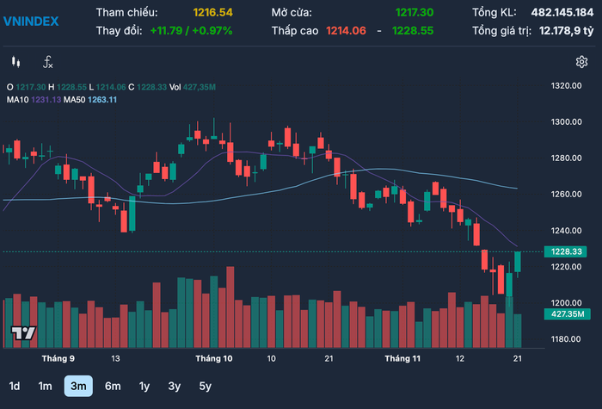Click the 1180.00 price axis label
The width and height of the screenshot is (602, 409).
point(566,339)
